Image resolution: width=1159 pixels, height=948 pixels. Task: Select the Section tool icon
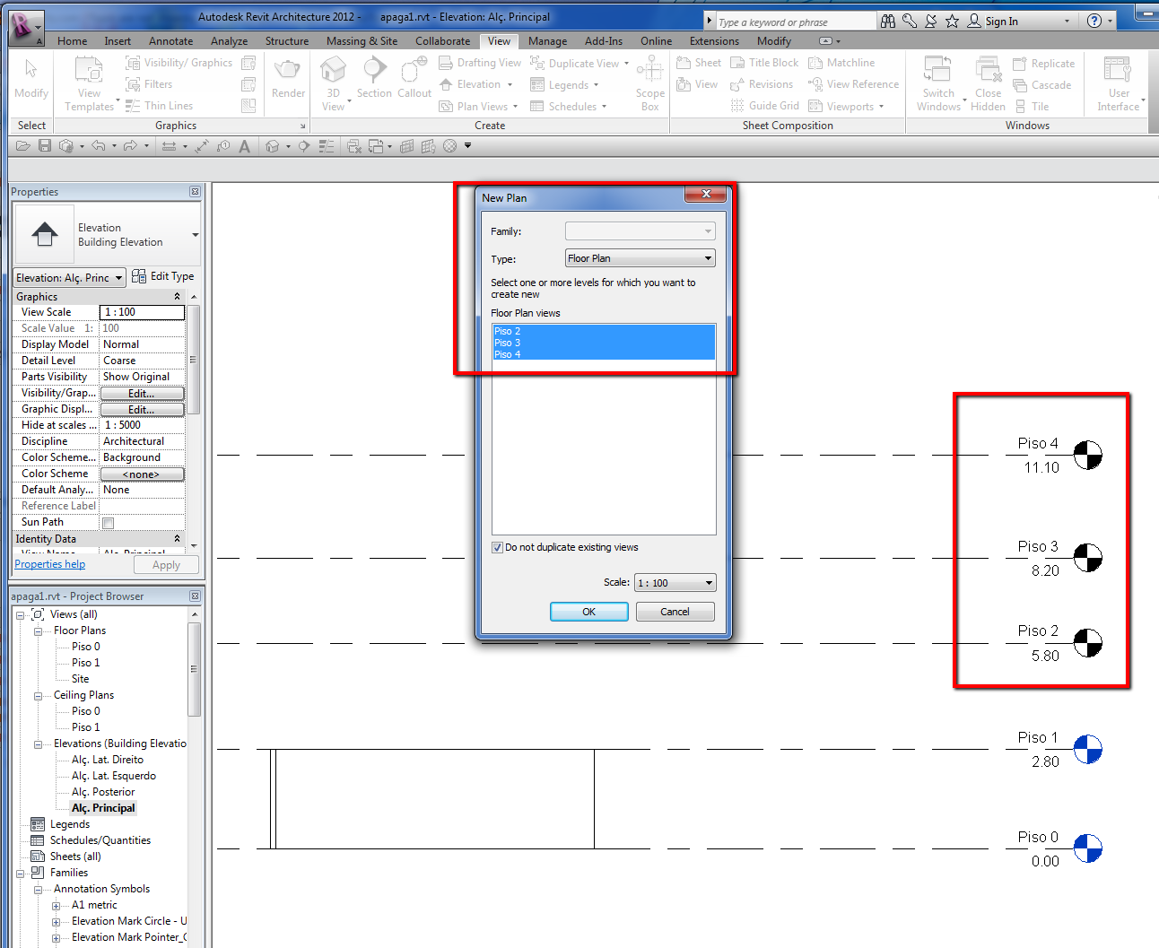coord(374,72)
